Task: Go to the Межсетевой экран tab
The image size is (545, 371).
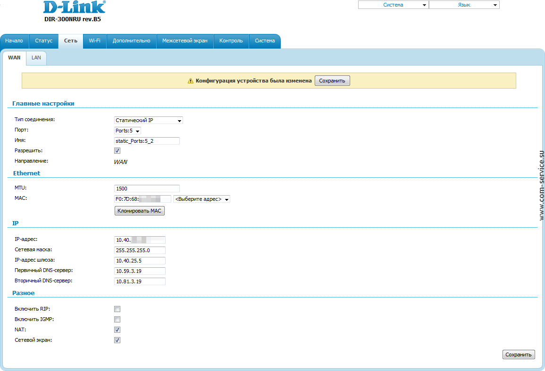Action: (x=184, y=41)
